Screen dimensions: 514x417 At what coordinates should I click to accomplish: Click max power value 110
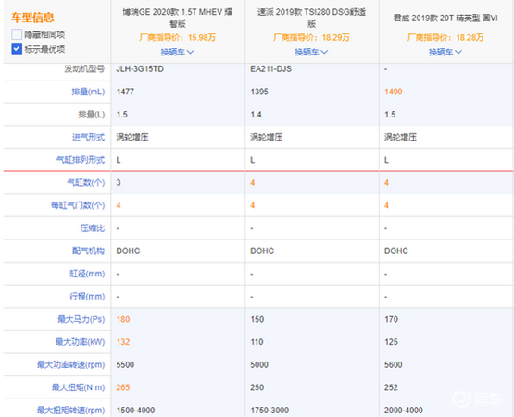click(x=257, y=342)
